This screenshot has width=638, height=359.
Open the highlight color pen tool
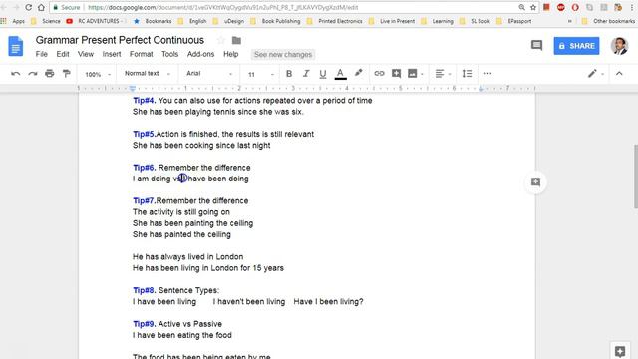pos(358,73)
